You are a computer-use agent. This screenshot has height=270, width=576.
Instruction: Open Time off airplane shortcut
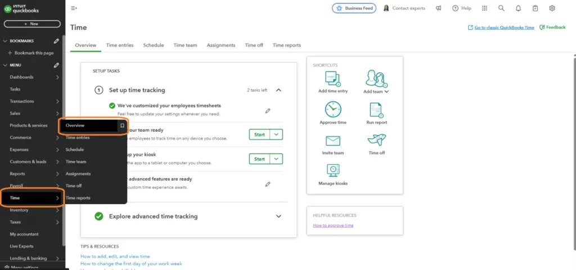(376, 144)
